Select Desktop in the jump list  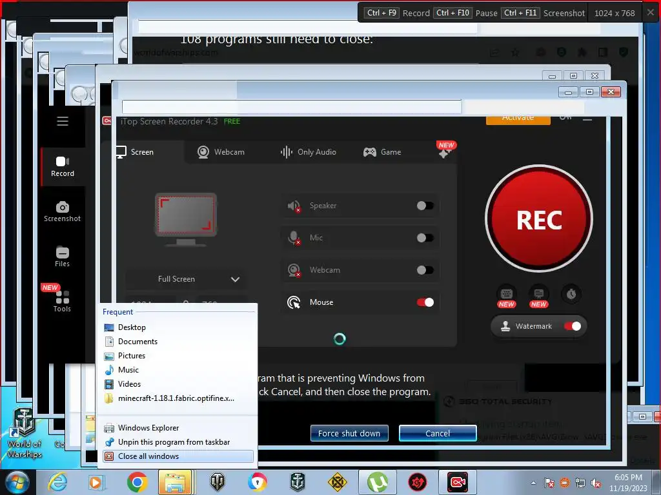pos(178,327)
